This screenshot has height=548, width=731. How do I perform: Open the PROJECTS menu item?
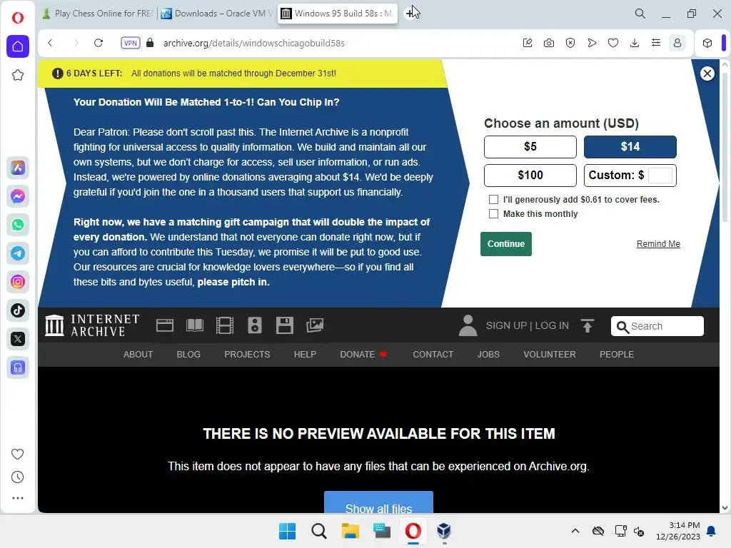coord(247,355)
